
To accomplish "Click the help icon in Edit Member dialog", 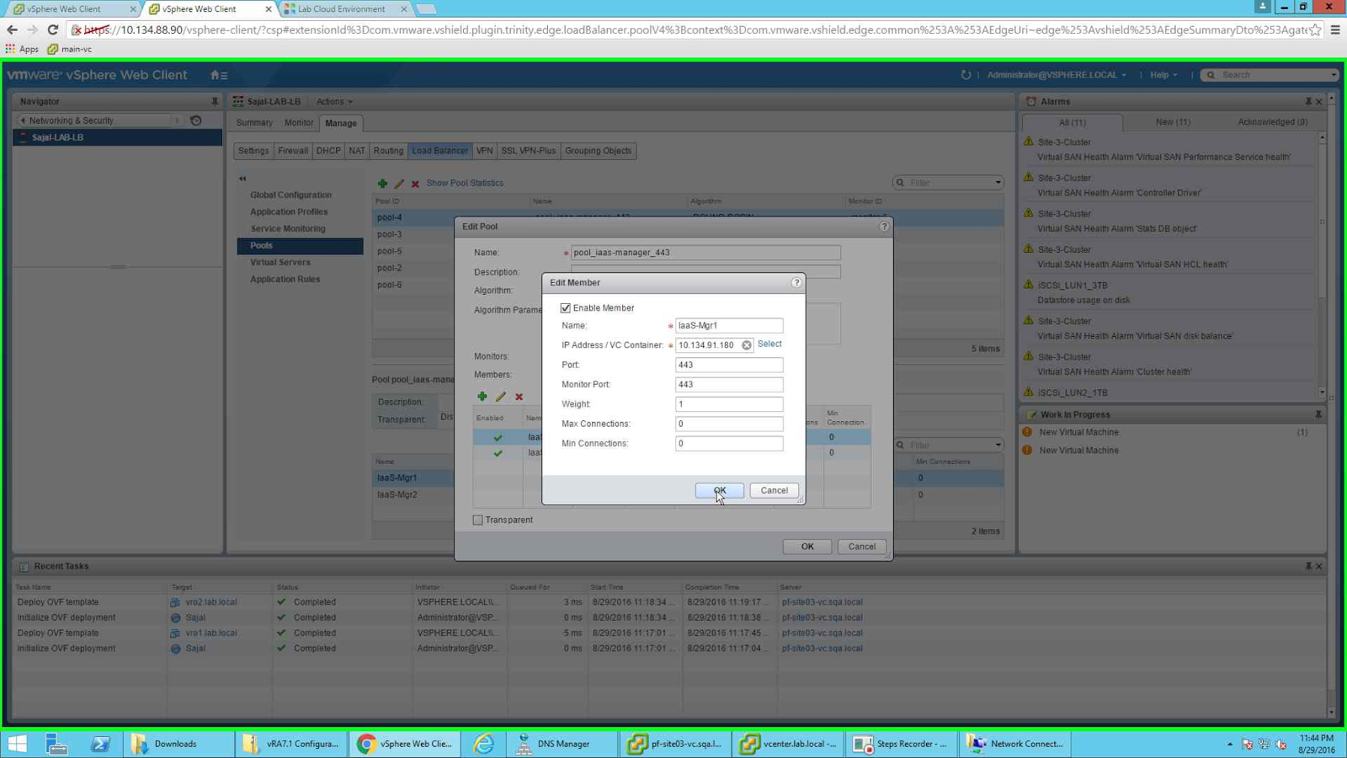I will coord(796,283).
